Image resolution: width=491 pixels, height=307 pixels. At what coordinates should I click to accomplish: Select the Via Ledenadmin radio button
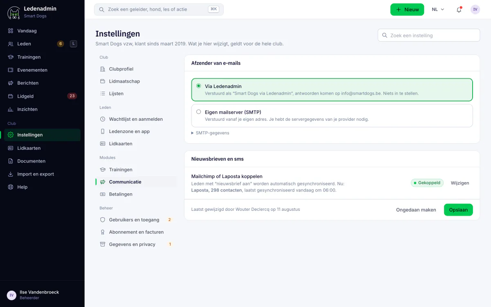[199, 86]
